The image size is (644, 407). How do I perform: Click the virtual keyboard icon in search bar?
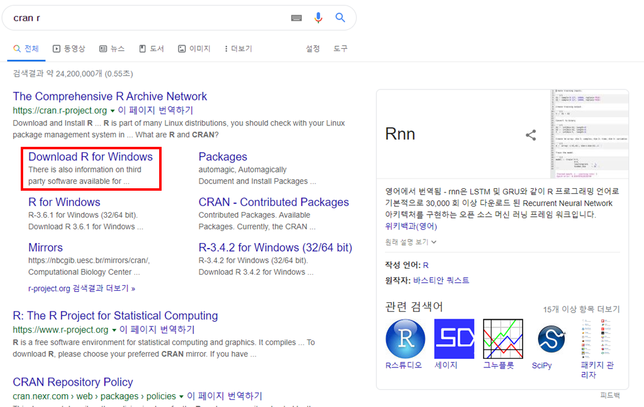(296, 18)
